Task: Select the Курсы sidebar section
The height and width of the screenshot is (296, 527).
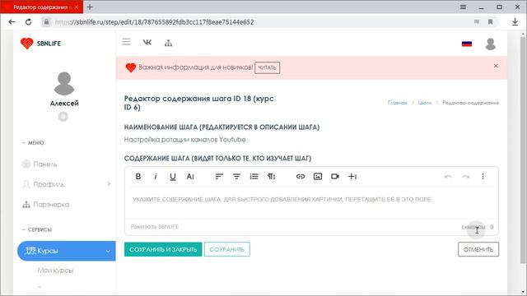Action: 66,251
